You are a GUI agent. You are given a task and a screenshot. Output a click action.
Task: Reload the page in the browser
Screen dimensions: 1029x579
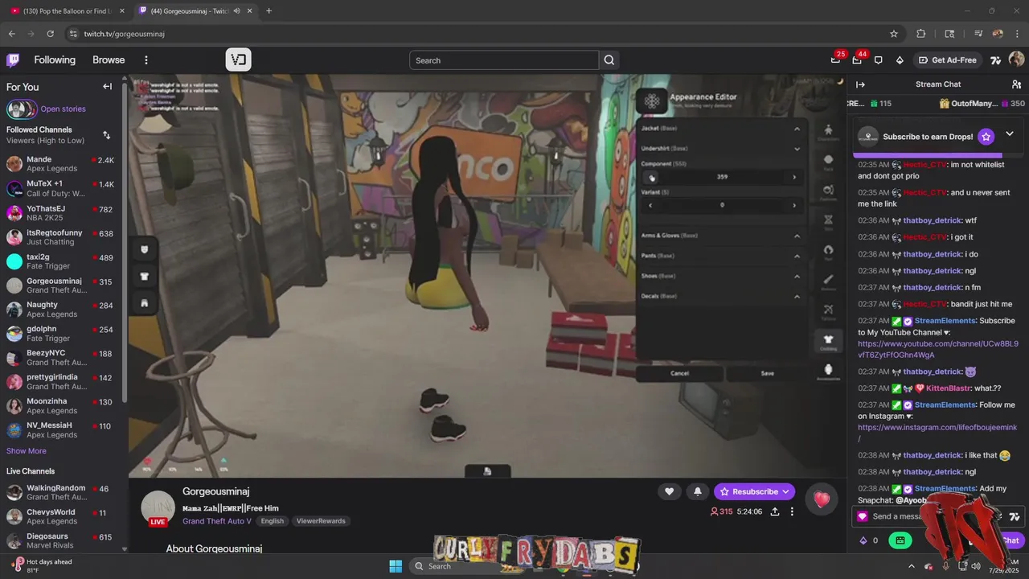51,34
